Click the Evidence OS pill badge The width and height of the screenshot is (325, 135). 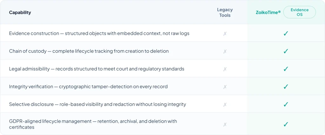tap(299, 12)
